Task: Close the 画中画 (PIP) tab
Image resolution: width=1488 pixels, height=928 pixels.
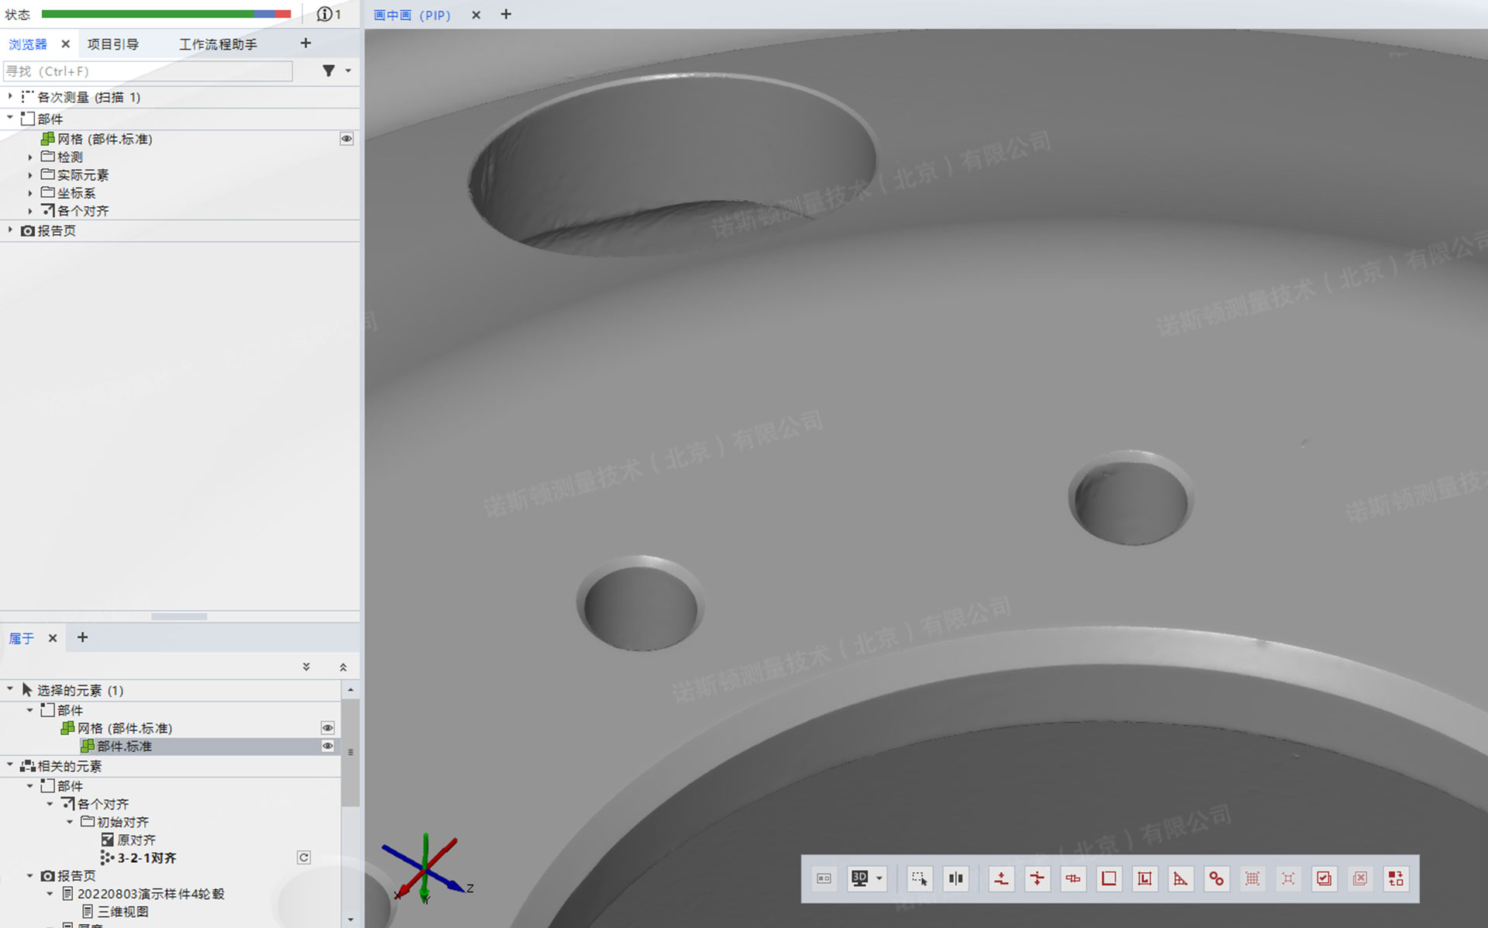Action: (476, 15)
